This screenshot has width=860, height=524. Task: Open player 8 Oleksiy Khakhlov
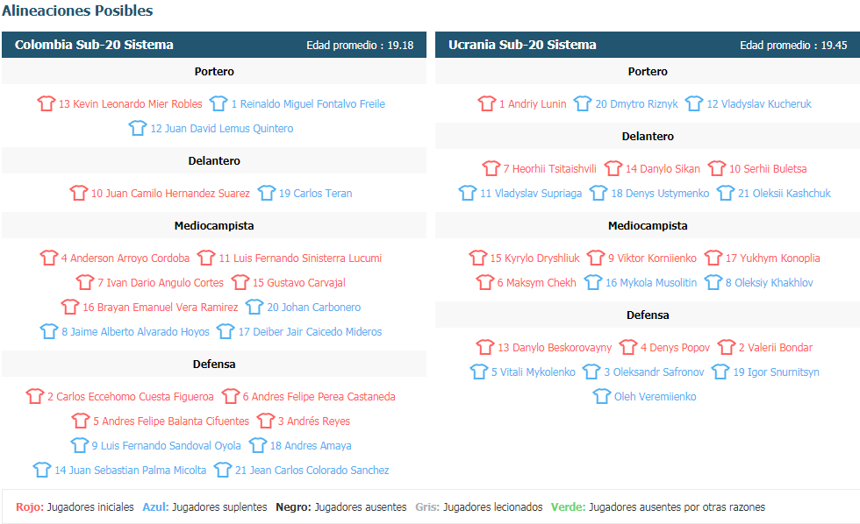[x=769, y=282]
